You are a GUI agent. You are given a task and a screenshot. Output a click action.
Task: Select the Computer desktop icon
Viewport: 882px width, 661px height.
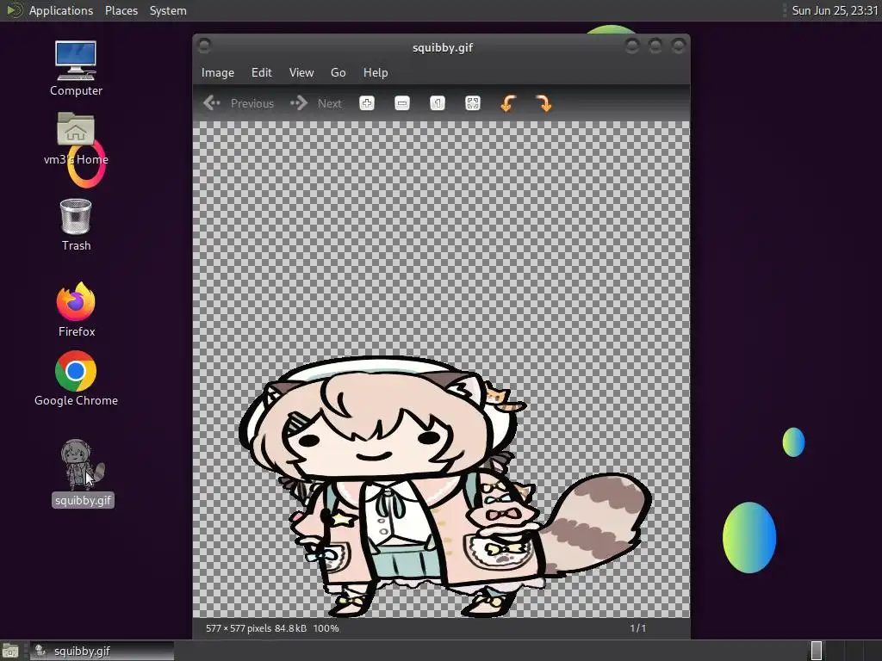coord(76,69)
